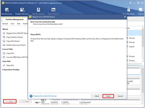Open the hamburger menu in title bar
Viewport: 145px width, 108px height.
(130, 3)
